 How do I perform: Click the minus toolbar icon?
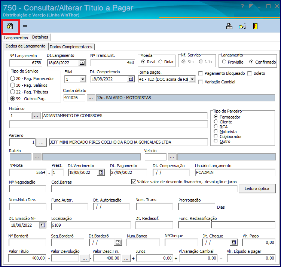tap(25, 26)
